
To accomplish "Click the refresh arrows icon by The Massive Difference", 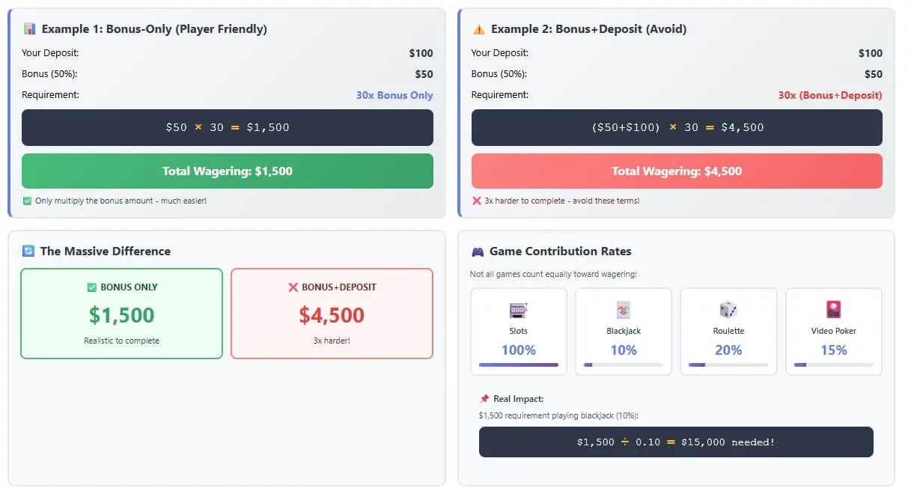I will (28, 251).
